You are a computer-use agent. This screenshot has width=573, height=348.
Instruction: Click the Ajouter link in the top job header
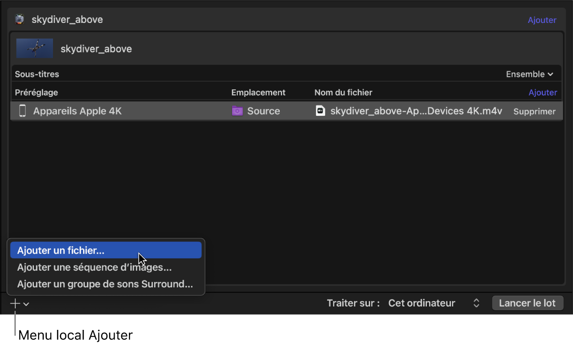click(x=542, y=20)
